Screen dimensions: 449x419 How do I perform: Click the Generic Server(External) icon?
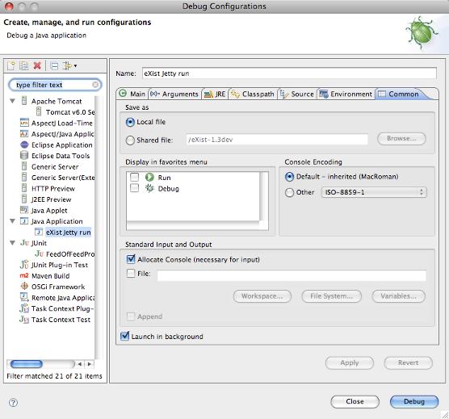tap(24, 177)
